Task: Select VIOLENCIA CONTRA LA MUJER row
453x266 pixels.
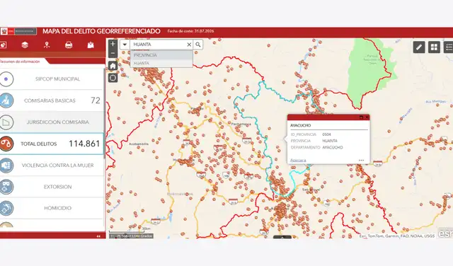Action: [x=52, y=166]
